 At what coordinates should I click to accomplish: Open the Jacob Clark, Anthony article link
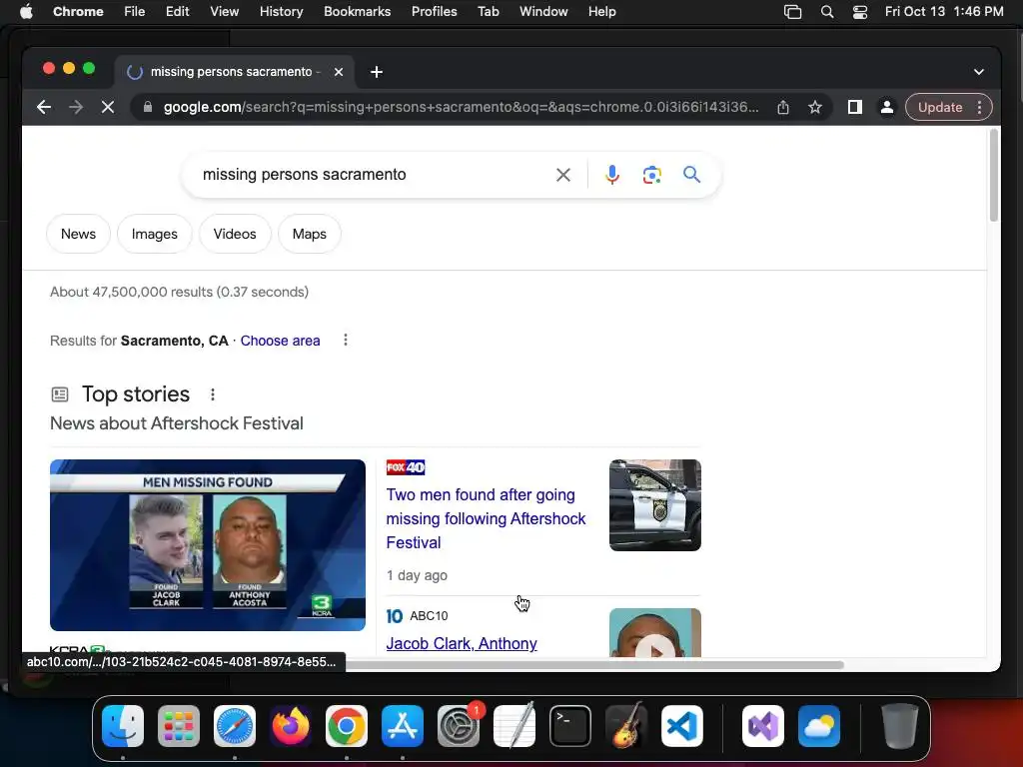462,643
